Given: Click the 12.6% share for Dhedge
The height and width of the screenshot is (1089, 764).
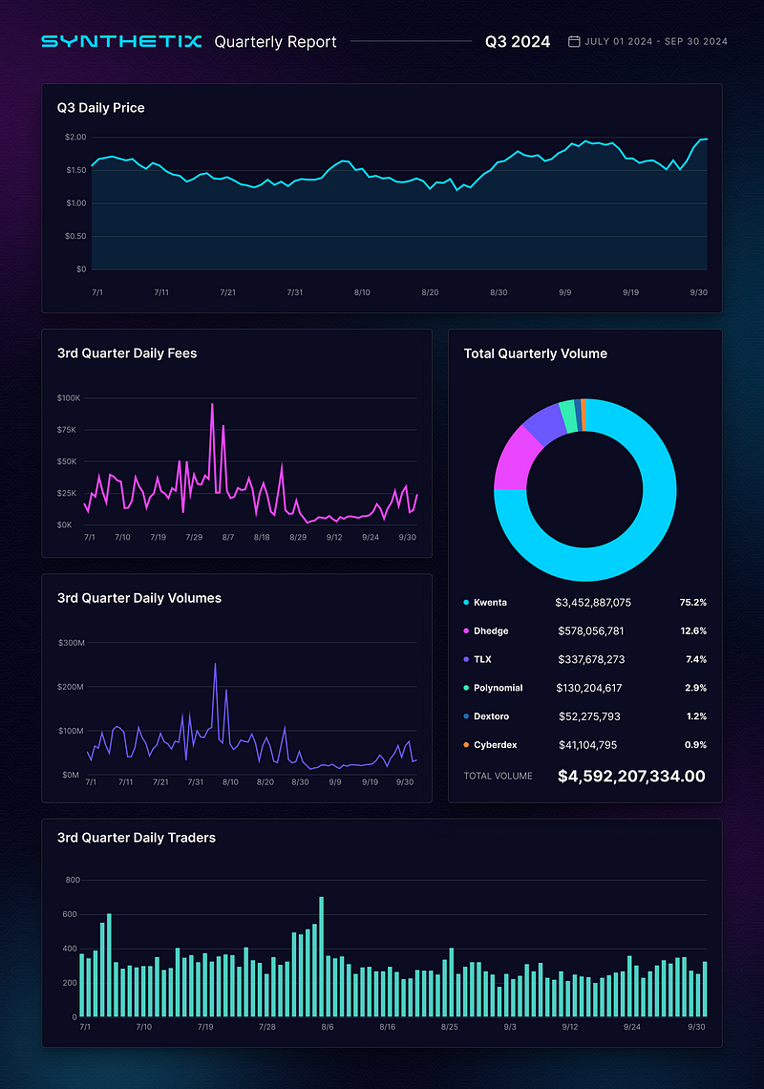Looking at the screenshot, I should [x=694, y=631].
